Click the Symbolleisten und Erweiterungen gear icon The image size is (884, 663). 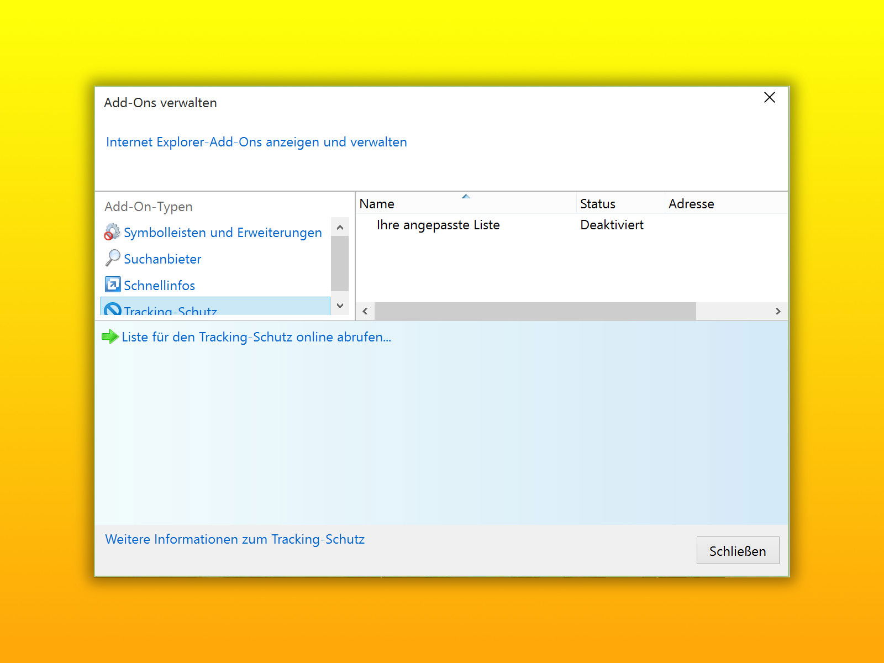pos(112,232)
